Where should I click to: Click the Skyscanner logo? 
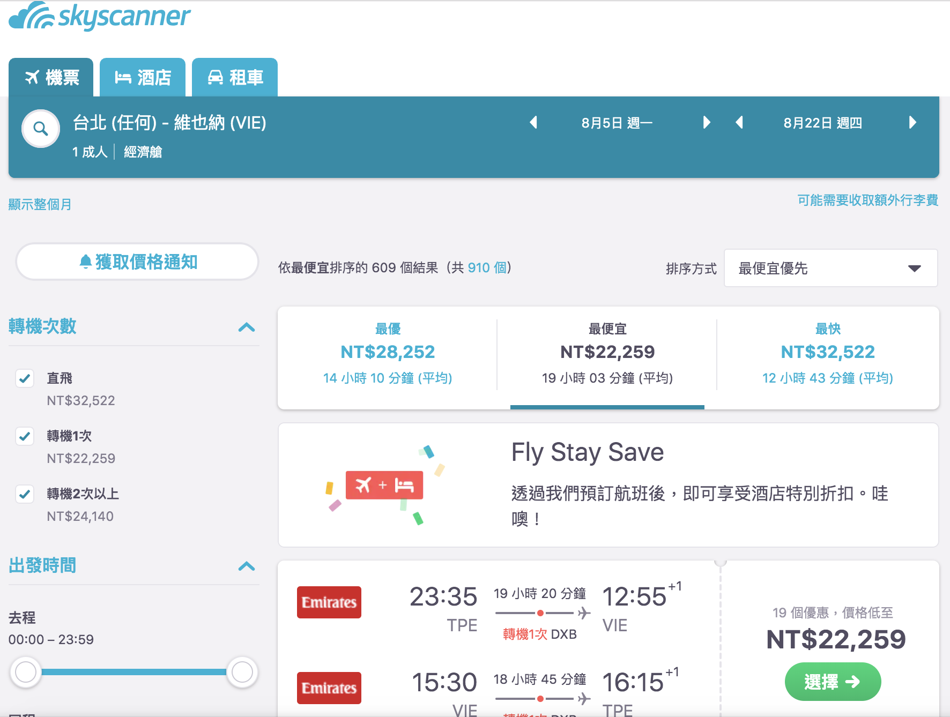point(100,16)
